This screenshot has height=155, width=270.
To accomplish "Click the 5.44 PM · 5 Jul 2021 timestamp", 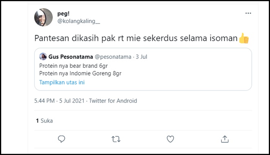I will coord(59,101).
